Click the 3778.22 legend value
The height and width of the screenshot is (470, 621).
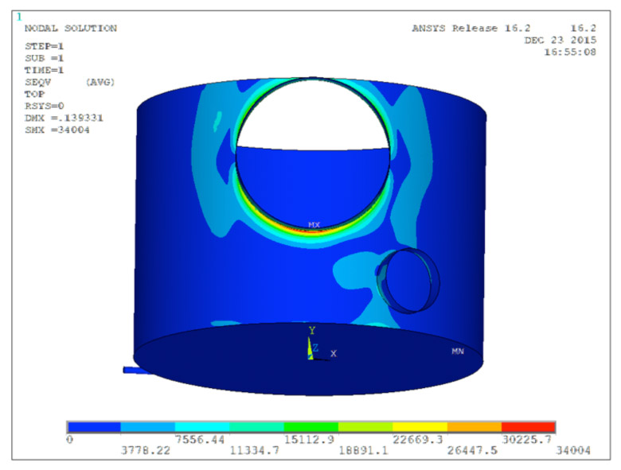coord(146,450)
